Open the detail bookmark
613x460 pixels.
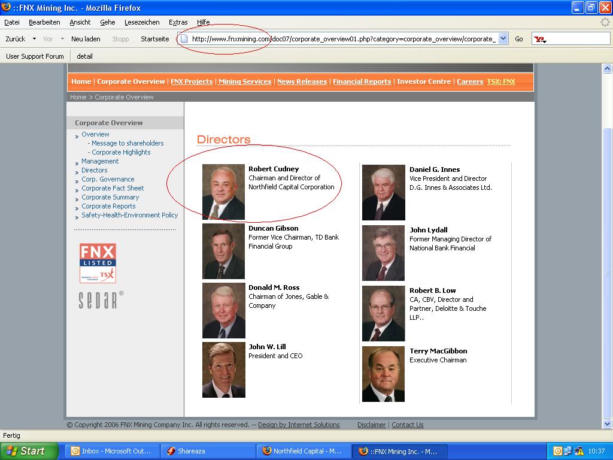pyautogui.click(x=84, y=56)
